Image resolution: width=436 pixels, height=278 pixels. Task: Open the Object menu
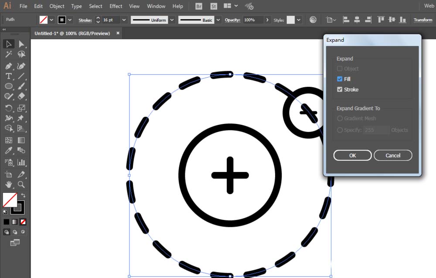[57, 6]
